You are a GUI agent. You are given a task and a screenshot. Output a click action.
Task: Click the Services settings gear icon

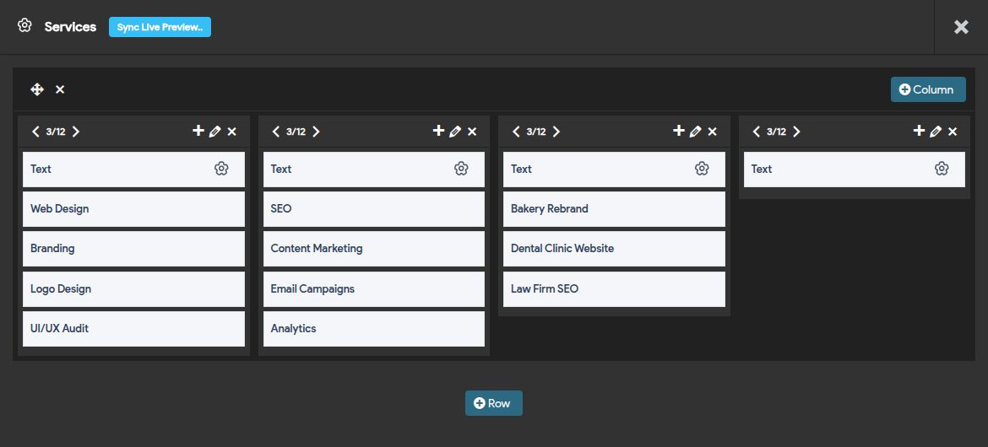point(24,26)
